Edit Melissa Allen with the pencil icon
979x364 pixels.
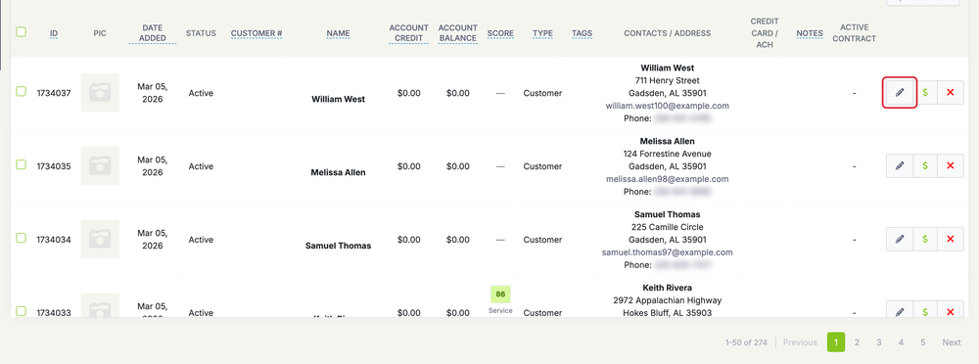coord(899,165)
